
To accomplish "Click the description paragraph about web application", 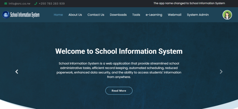I will pos(119,70).
